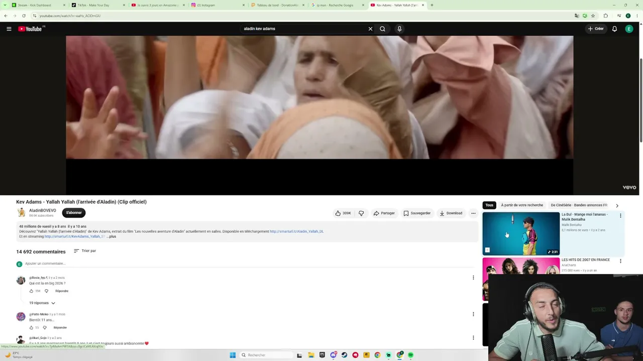Select the Tous filter chip
This screenshot has height=361, width=643.
[x=489, y=205]
